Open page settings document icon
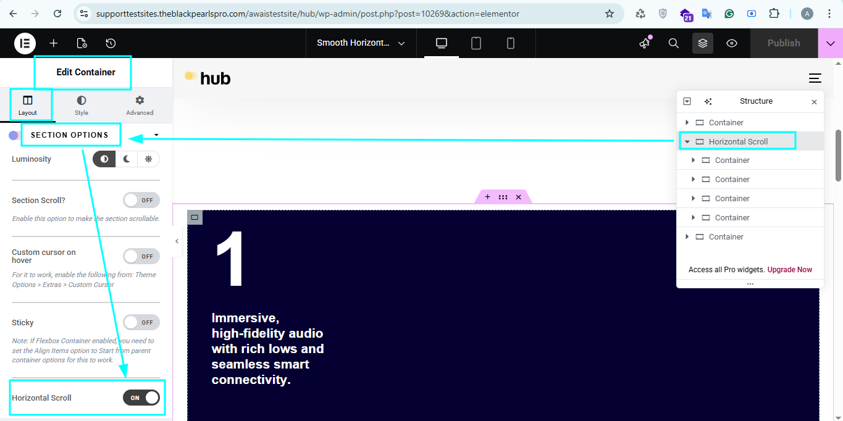Image resolution: width=843 pixels, height=421 pixels. [x=82, y=43]
